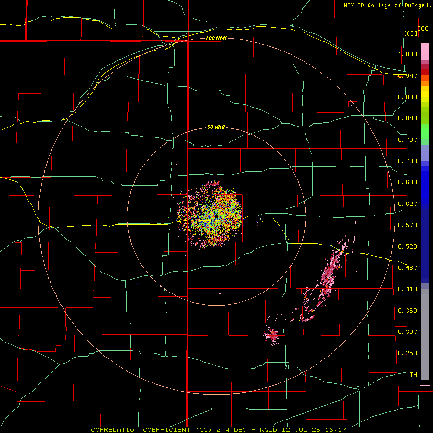The image size is (433, 433).
Task: Click the pink top segment of color bar
Action: point(425,51)
